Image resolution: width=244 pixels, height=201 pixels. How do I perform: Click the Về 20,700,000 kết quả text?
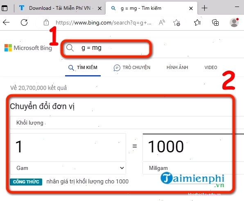38,88
